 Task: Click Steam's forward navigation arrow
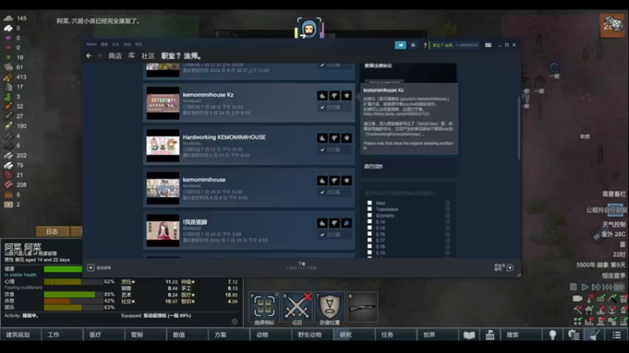tap(100, 56)
